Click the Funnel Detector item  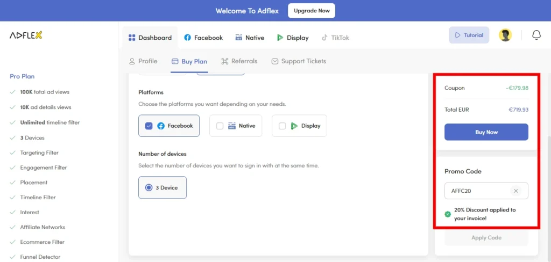click(40, 257)
